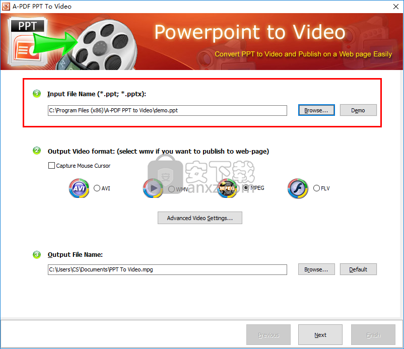Click the disabled Finish button
This screenshot has width=404, height=349.
[373, 334]
